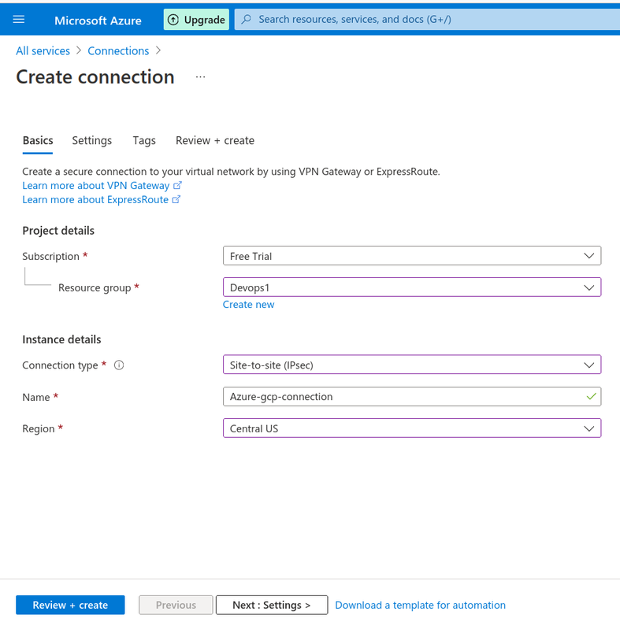Screen dimensions: 620x630
Task: Click the Upgrade button
Action: [196, 19]
